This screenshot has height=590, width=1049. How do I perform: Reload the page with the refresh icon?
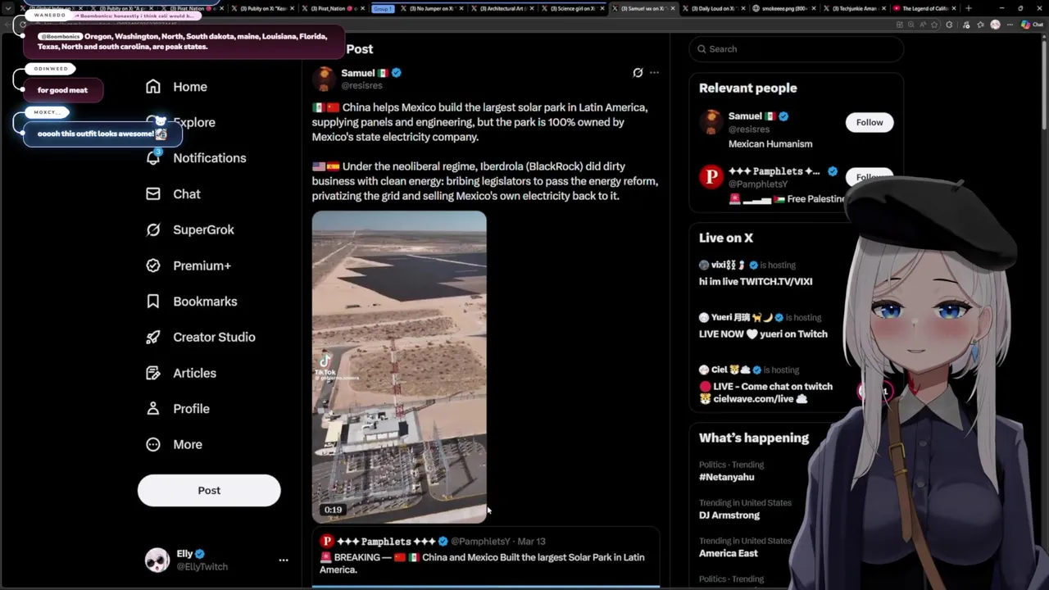tap(23, 25)
